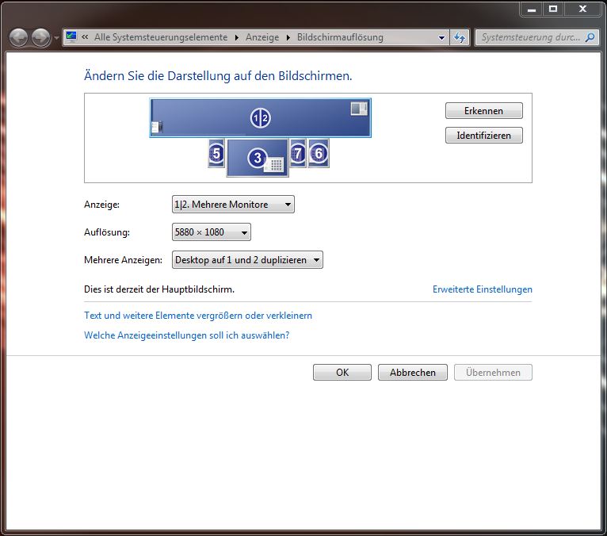
Task: Open the recent pages arrow next to navigation buttons
Action: pyautogui.click(x=56, y=38)
